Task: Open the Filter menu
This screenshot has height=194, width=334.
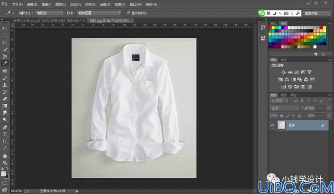Action: pyautogui.click(x=105, y=4)
